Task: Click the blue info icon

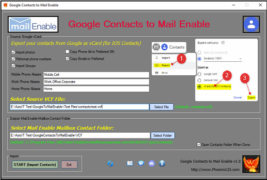Action: [x=162, y=164]
